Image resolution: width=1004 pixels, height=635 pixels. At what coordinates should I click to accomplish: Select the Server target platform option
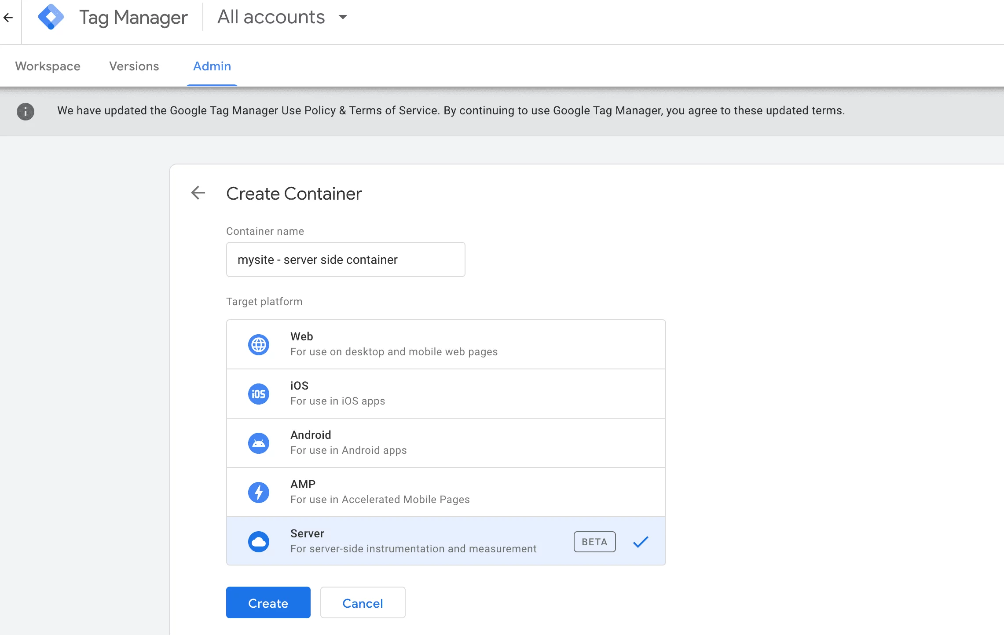pos(446,541)
